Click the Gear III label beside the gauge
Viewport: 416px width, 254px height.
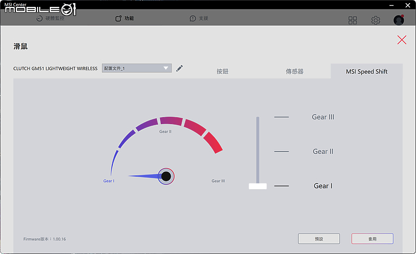coord(218,181)
